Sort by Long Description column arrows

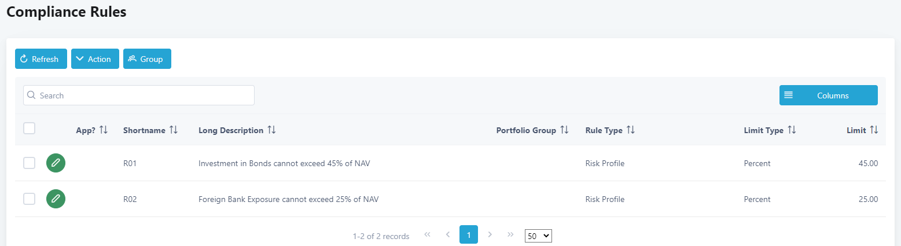click(271, 130)
